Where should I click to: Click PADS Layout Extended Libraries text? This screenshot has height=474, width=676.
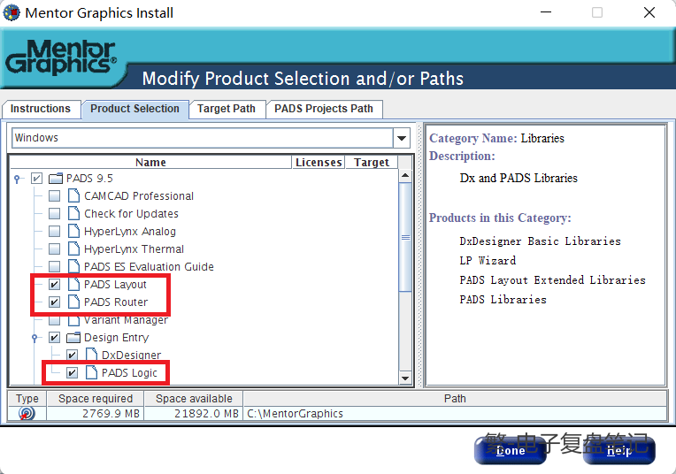(553, 280)
